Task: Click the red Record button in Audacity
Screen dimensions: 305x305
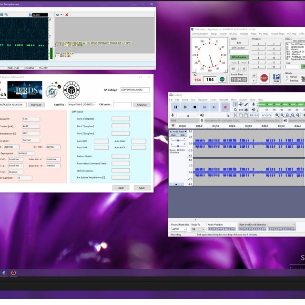Action: tap(225, 107)
